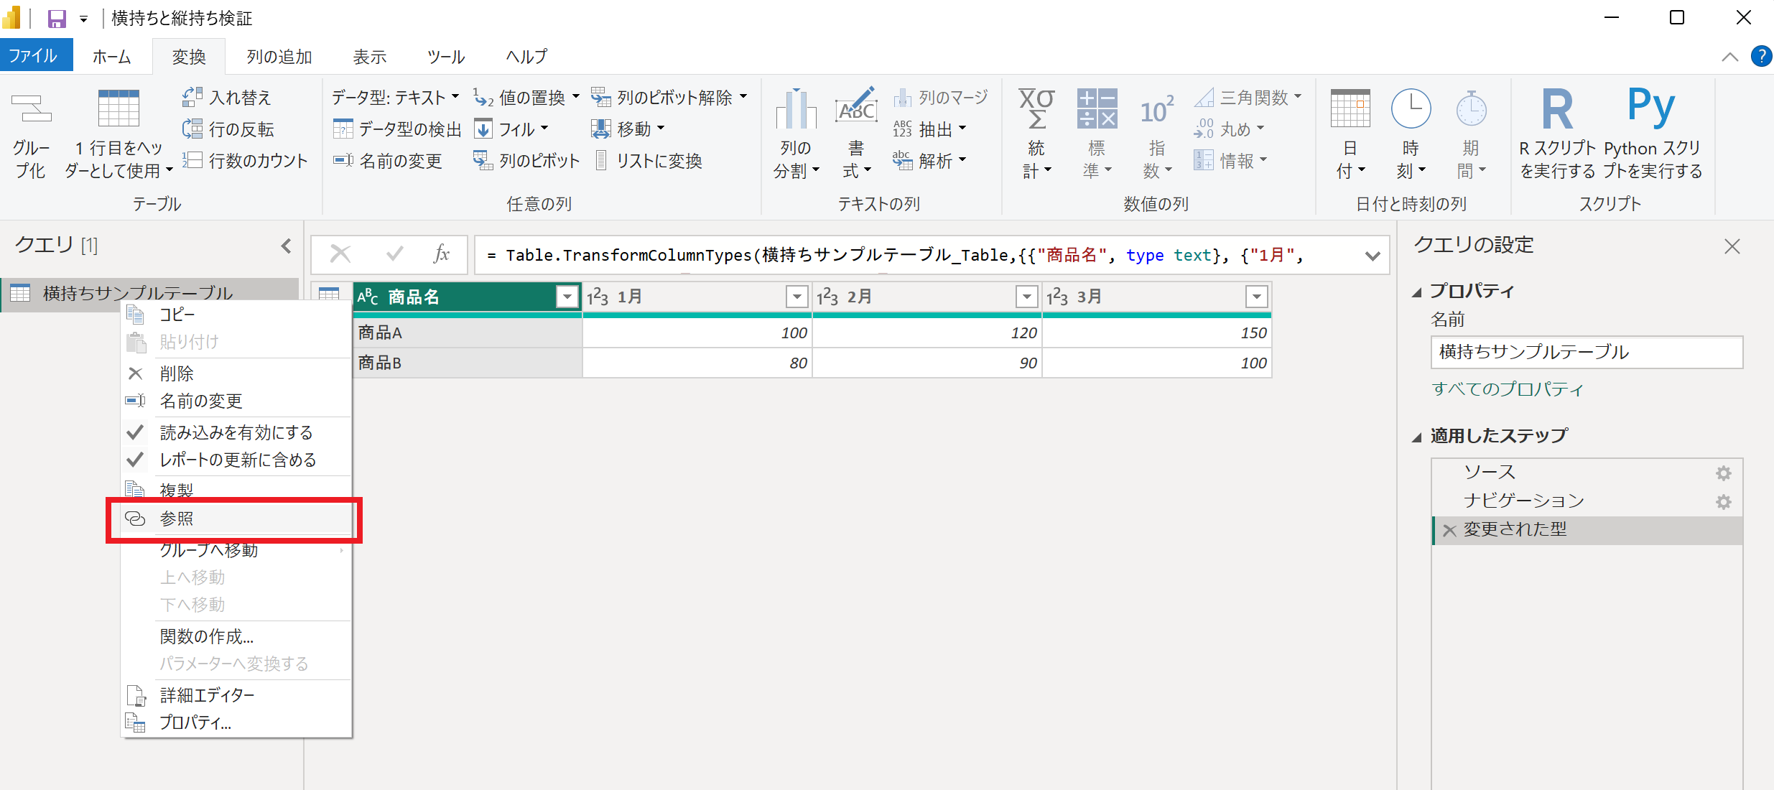Click ribbon Rename (名前の変更) button
The height and width of the screenshot is (790, 1774).
[x=388, y=161]
